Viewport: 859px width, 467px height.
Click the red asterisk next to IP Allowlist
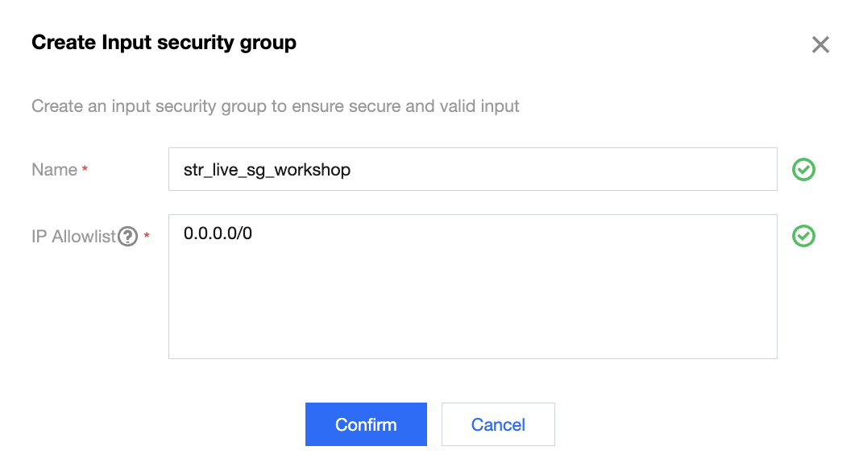147,235
